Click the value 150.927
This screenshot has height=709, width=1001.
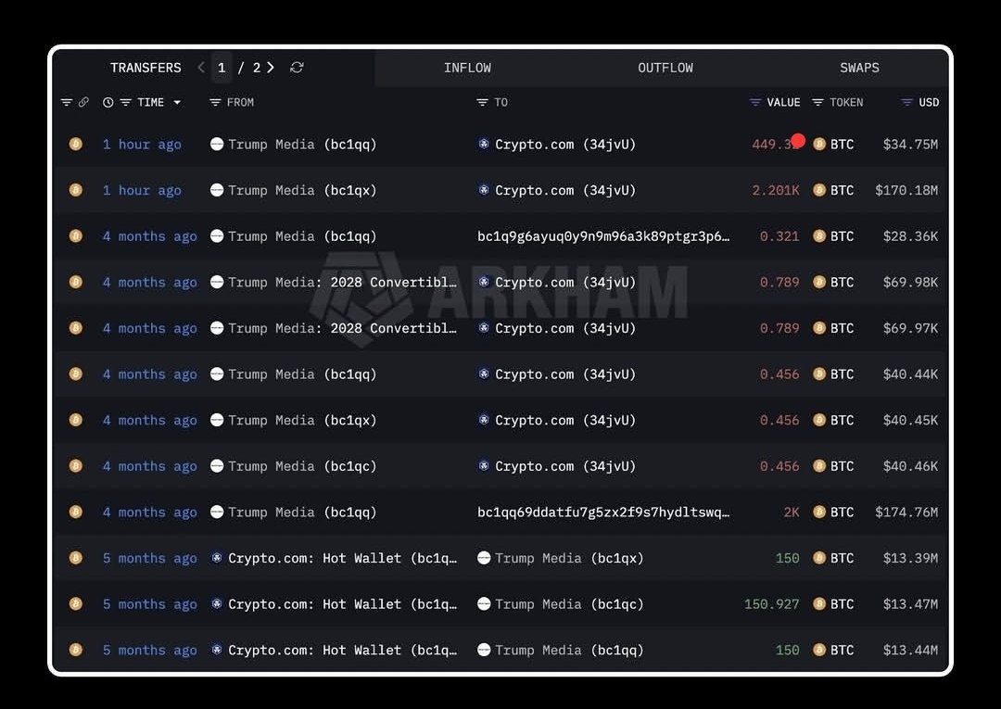click(772, 603)
